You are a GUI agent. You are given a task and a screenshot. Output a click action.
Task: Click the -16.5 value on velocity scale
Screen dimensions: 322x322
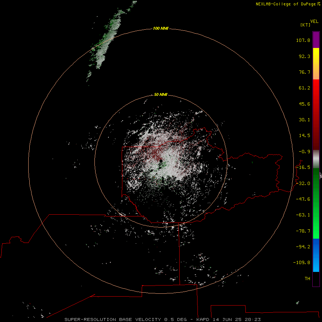(x=303, y=167)
